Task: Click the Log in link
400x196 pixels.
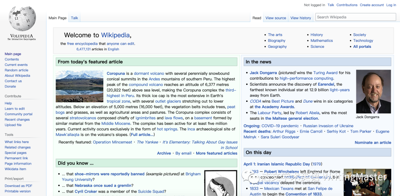Action: coord(391,5)
